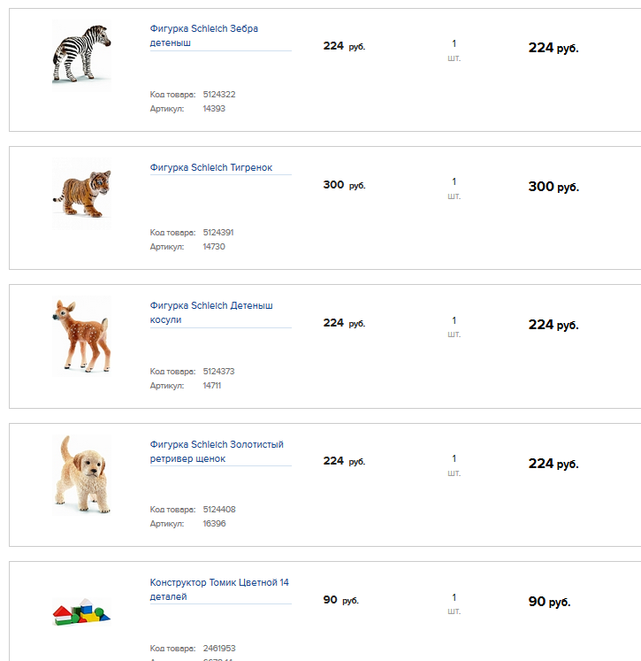
Task: Click 'Фигурка Schleich Золотистый ретривер щенок' link
Action: [x=217, y=451]
